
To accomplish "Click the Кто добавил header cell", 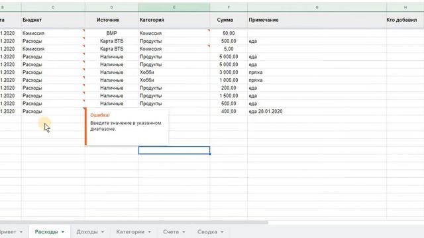I will 405,20.
